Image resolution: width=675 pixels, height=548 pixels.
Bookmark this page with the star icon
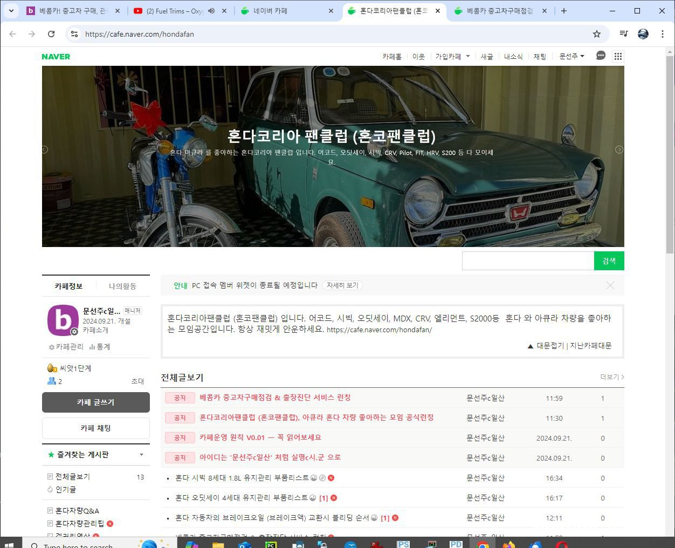(x=597, y=34)
